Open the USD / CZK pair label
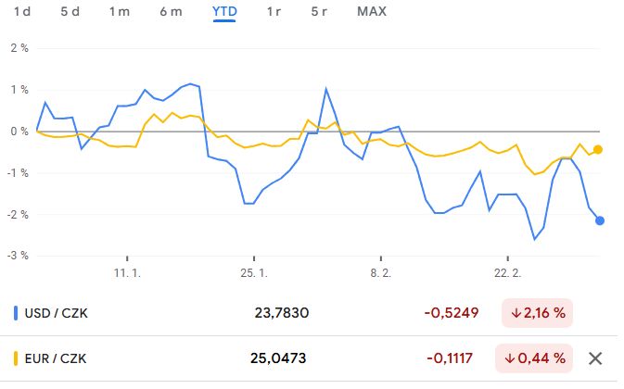 (57, 313)
